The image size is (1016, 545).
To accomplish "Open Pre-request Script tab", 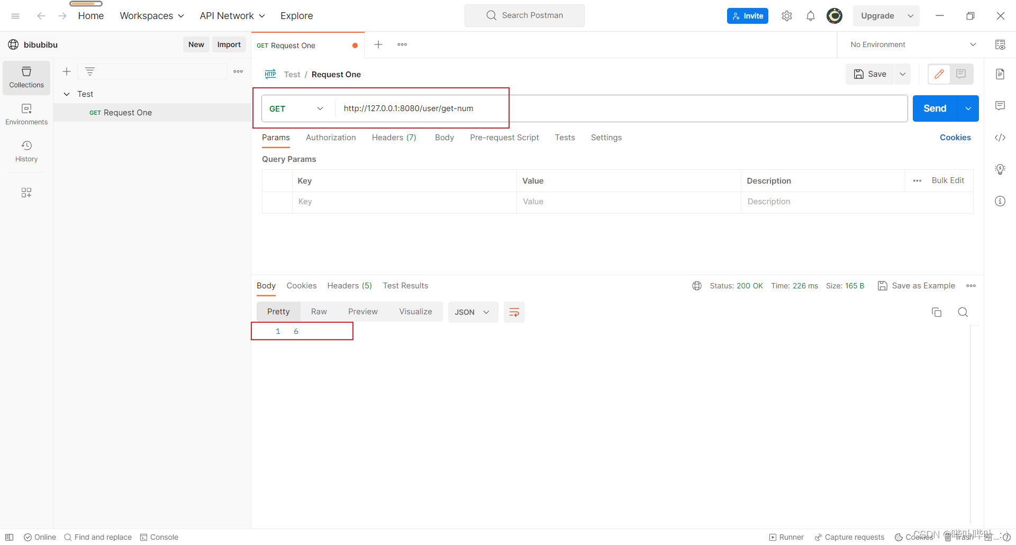I will click(504, 138).
